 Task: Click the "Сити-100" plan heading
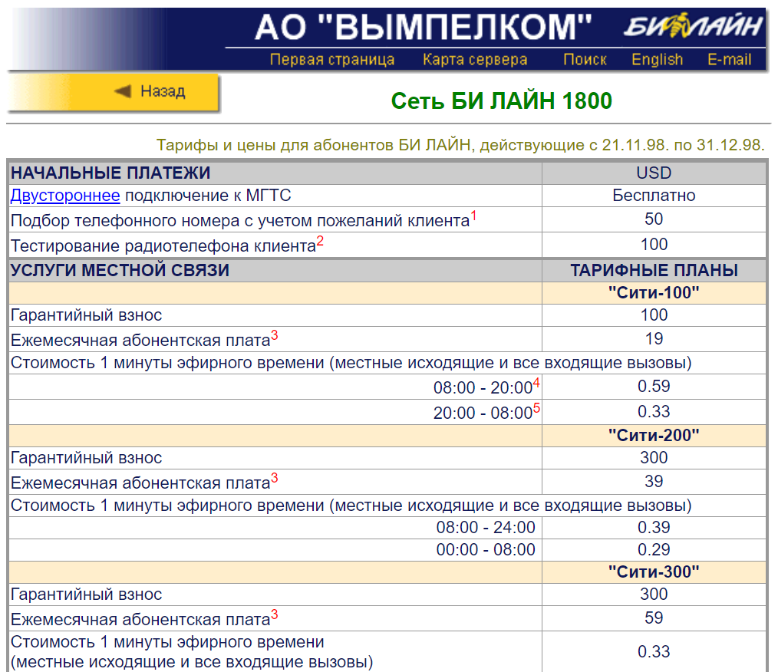click(x=654, y=292)
